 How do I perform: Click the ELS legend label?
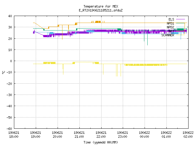(171, 19)
